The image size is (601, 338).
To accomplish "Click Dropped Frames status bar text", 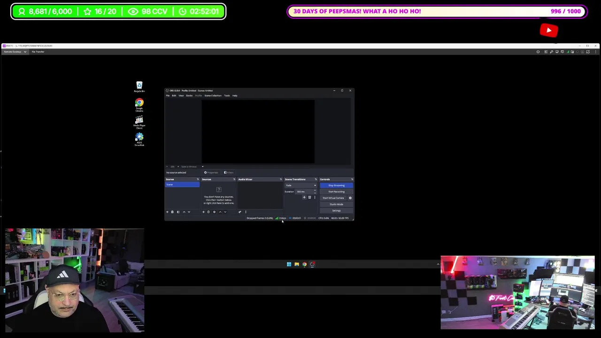I will [x=260, y=218].
